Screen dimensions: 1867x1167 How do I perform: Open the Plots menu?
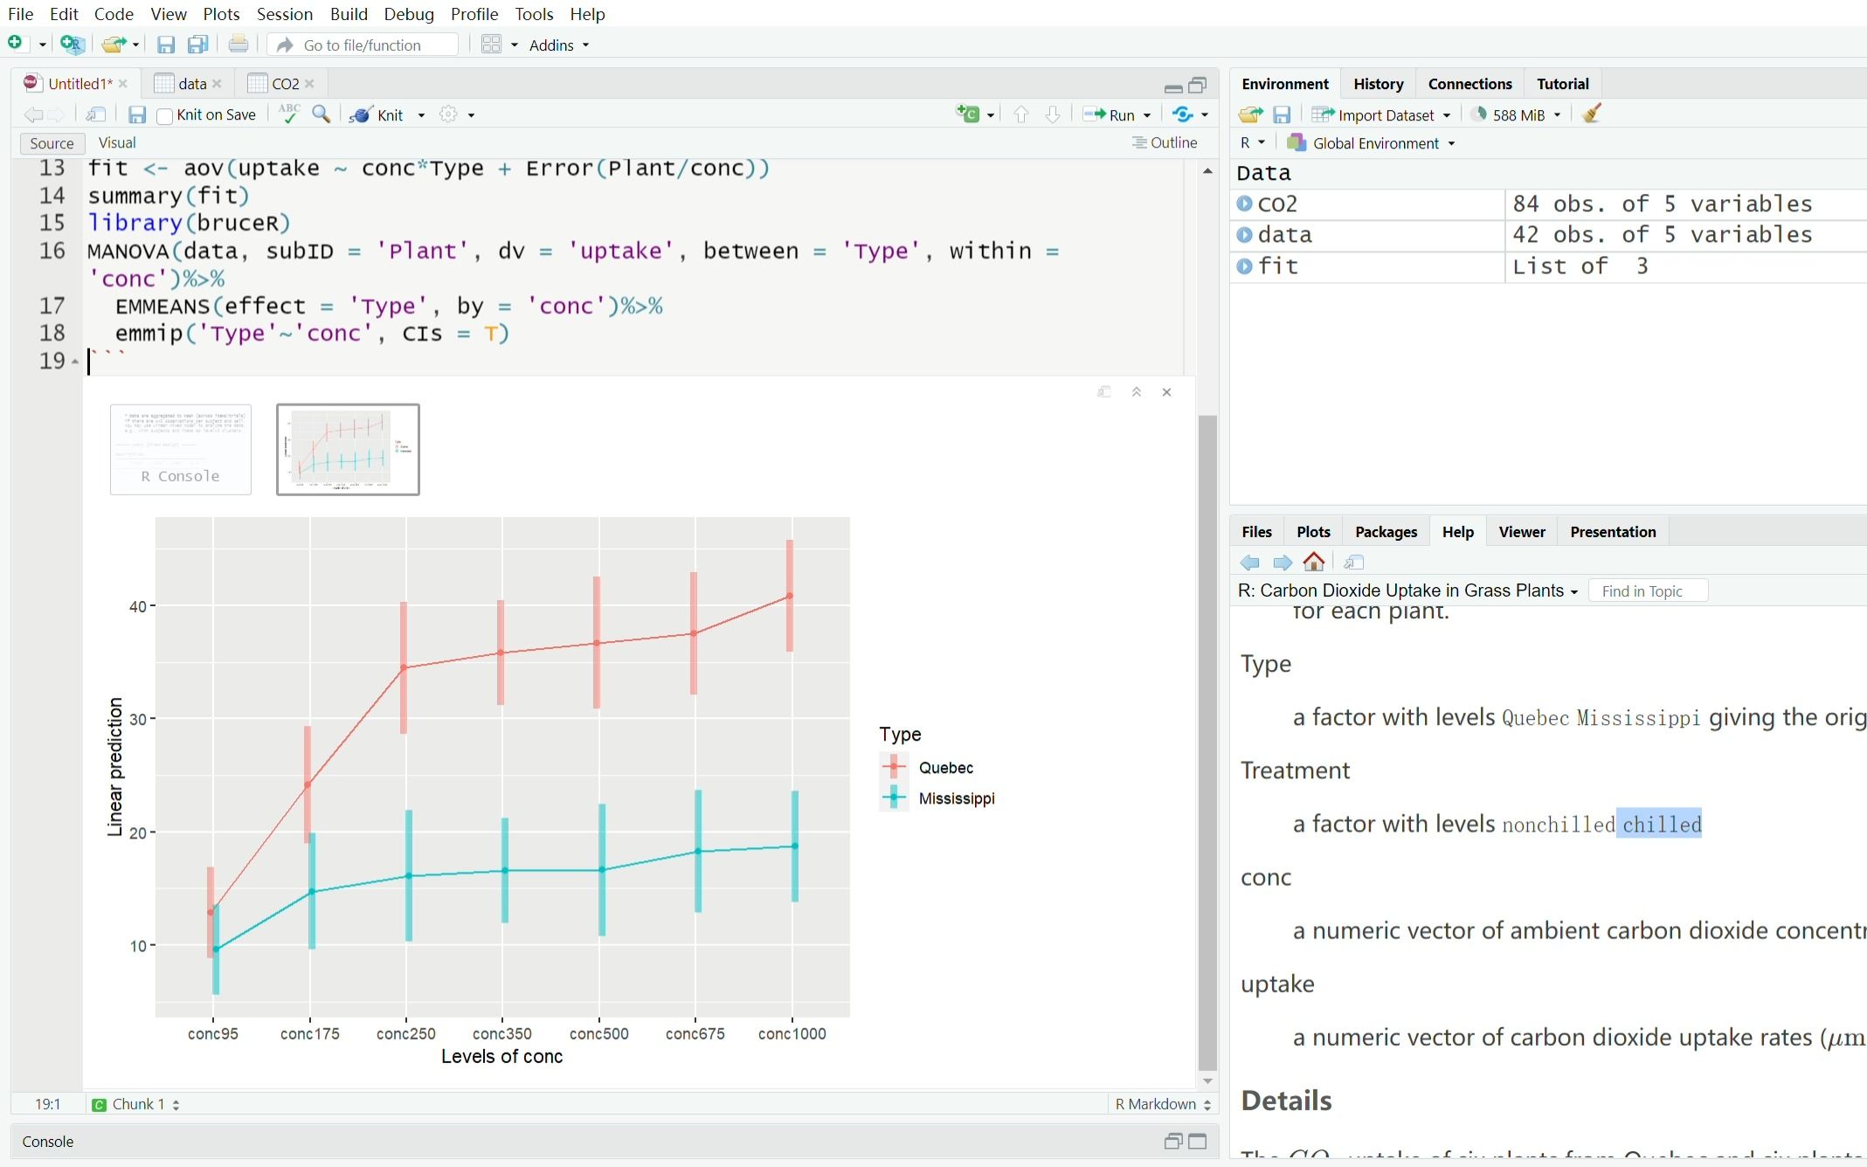pyautogui.click(x=221, y=14)
